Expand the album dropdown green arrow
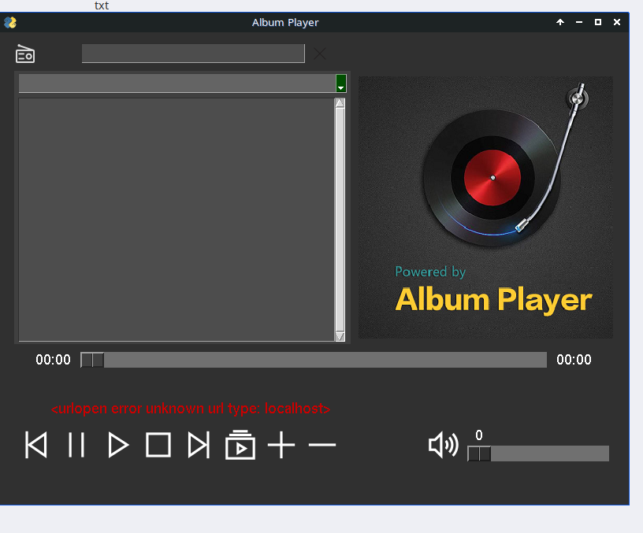Screen dimensions: 643x533 340,83
